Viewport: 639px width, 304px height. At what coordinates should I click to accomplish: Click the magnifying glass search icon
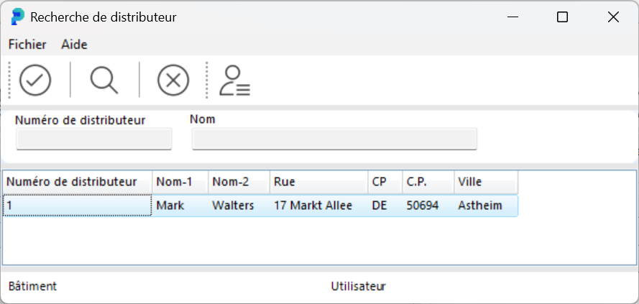pyautogui.click(x=104, y=80)
